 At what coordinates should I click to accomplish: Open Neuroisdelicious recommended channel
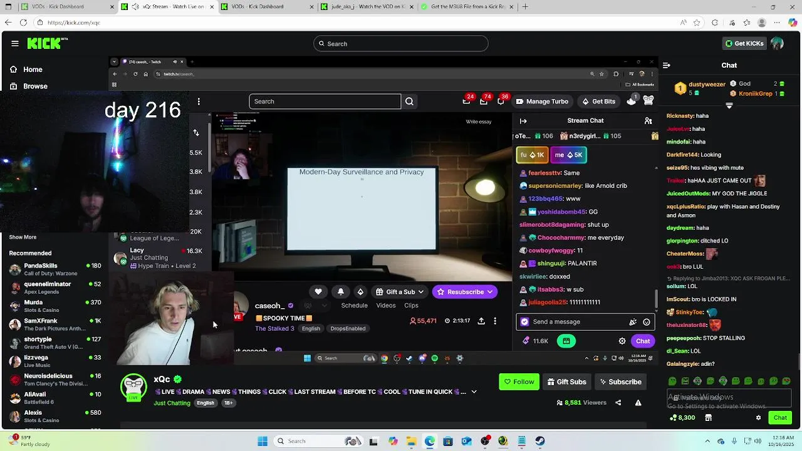click(x=55, y=380)
